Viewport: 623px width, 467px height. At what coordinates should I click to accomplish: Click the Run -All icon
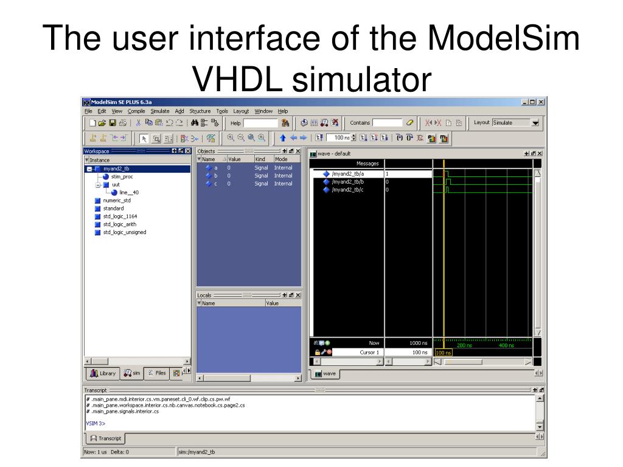(385, 138)
